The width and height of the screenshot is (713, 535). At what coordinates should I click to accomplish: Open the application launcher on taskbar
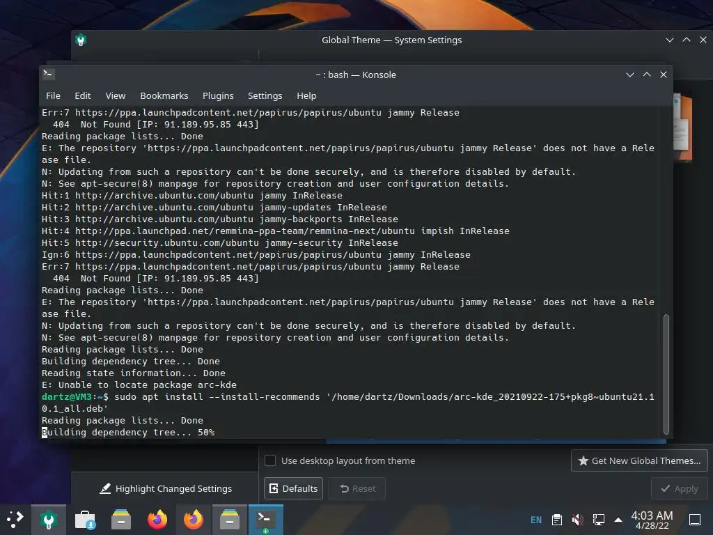click(x=15, y=520)
